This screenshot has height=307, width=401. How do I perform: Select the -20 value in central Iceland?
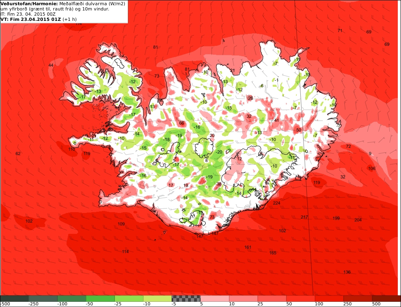[x=219, y=152]
